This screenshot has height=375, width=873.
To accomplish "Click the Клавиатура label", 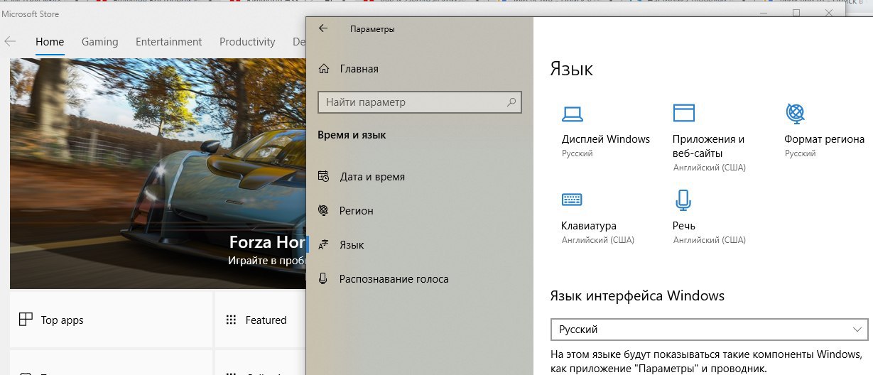I will 589,226.
